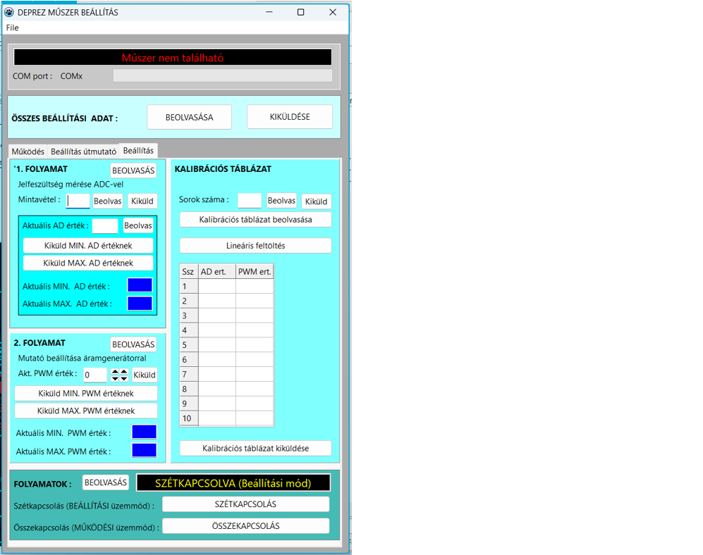
Task: Activate SZÉTKAPCSOLÁS for beállítási mode
Action: (245, 504)
